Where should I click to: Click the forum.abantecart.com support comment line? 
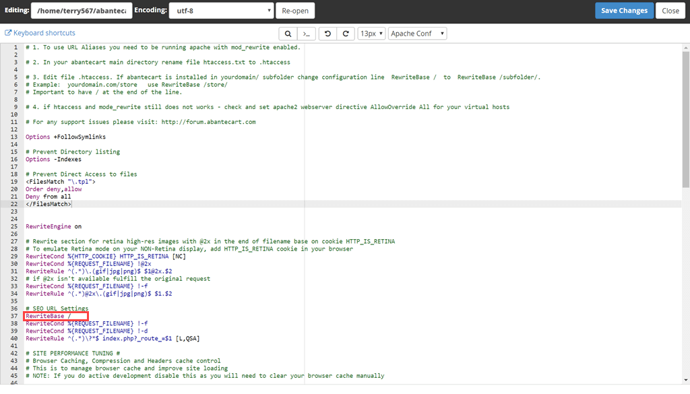coord(140,122)
